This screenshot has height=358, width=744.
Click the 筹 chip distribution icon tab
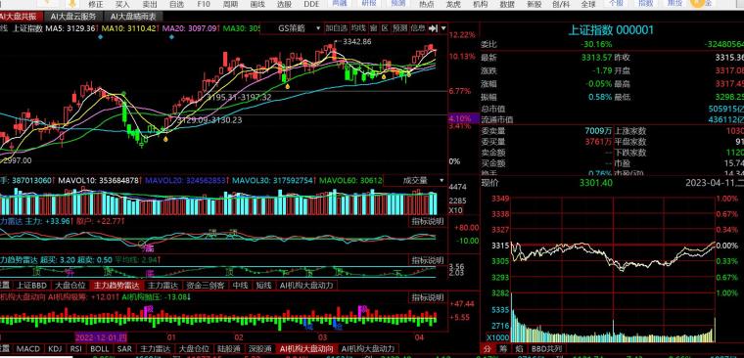503,348
